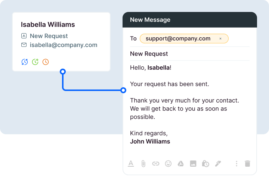Click New Request label in contact card
The width and height of the screenshot is (269, 179).
click(x=49, y=36)
